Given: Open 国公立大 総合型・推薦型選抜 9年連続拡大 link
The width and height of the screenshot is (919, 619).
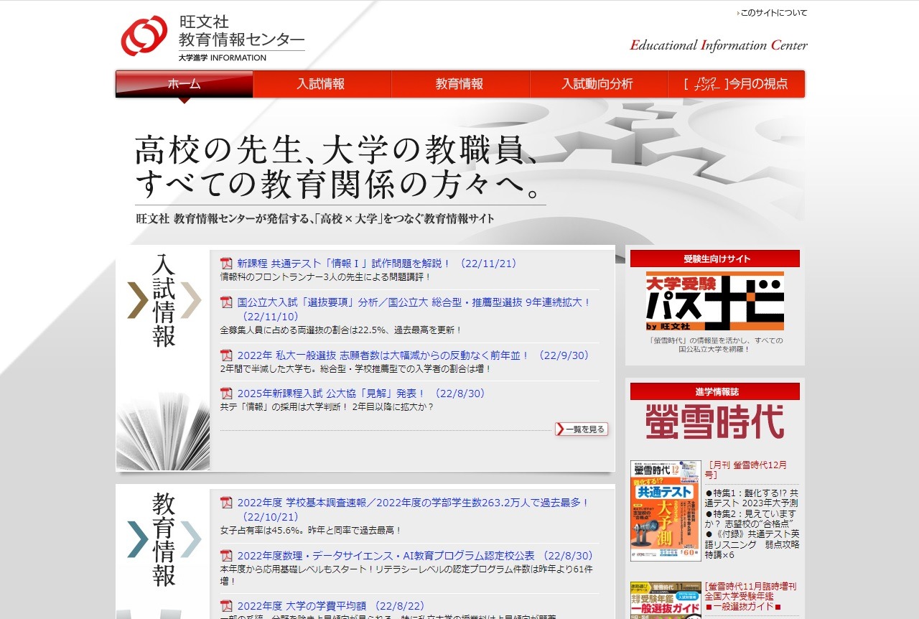Looking at the screenshot, I should click(x=414, y=309).
